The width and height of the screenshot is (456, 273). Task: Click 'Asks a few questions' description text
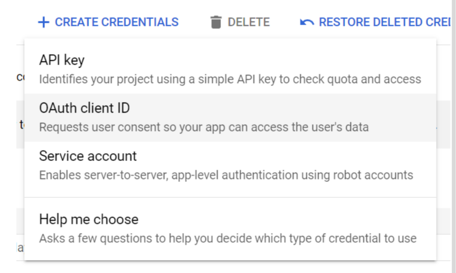click(x=228, y=238)
